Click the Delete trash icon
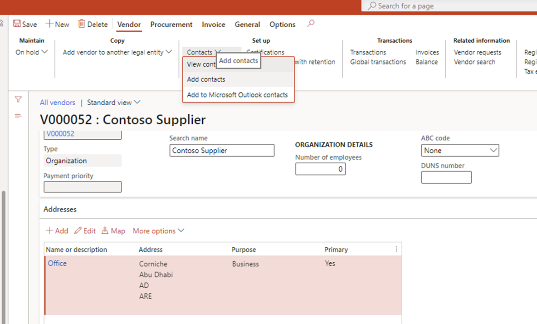This screenshot has height=324, width=537. (82, 24)
